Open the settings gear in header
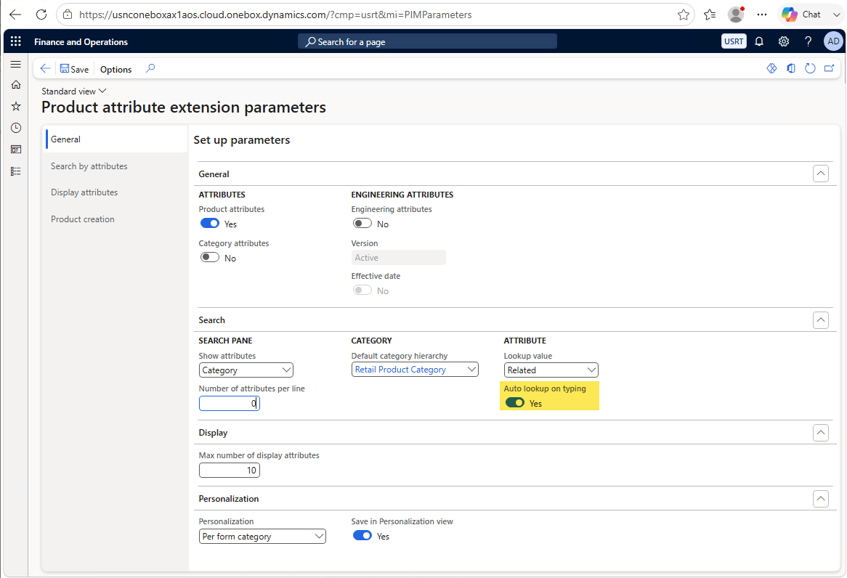Image resolution: width=847 pixels, height=578 pixels. point(784,41)
